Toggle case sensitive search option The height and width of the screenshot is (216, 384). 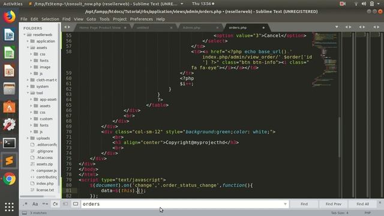[35, 204]
